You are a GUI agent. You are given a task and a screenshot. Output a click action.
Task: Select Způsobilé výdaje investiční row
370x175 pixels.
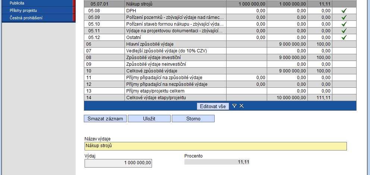tap(220, 57)
